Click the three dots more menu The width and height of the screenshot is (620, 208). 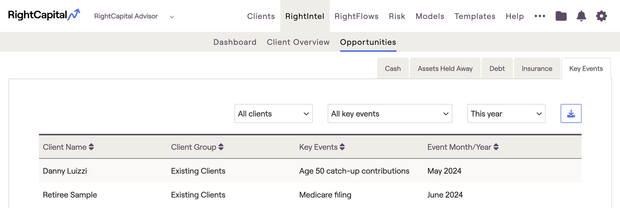click(540, 16)
